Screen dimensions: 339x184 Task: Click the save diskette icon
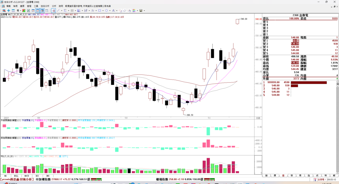pyautogui.click(x=141, y=11)
